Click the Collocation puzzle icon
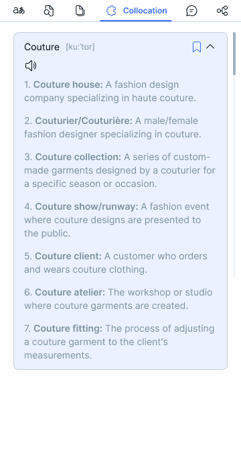Screen dimensions: 241x461 click(111, 11)
